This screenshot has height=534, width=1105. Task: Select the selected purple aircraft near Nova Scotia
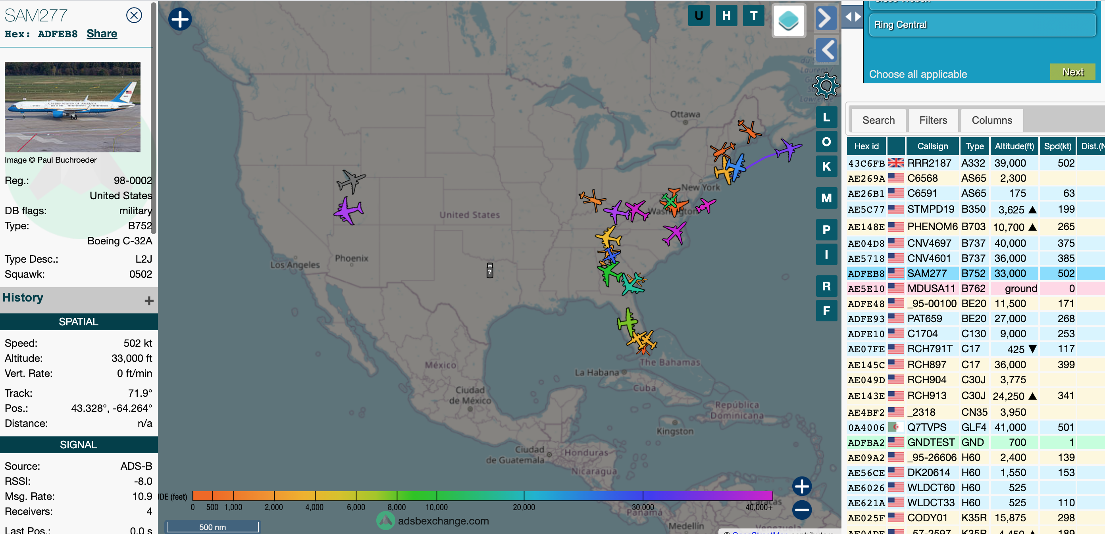(x=788, y=150)
